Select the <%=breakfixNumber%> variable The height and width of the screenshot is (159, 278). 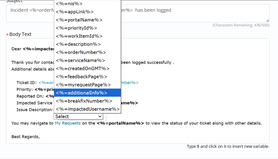coord(84,101)
